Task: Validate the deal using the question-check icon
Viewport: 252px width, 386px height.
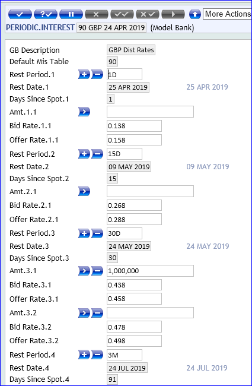Action: [x=46, y=14]
